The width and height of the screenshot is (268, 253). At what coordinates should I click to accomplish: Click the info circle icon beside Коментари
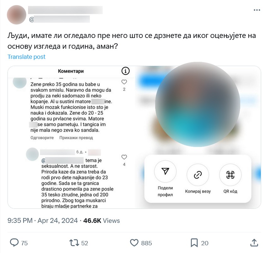125,71
